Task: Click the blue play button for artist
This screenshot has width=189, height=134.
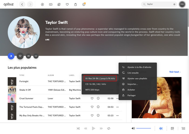Action: 11,56
